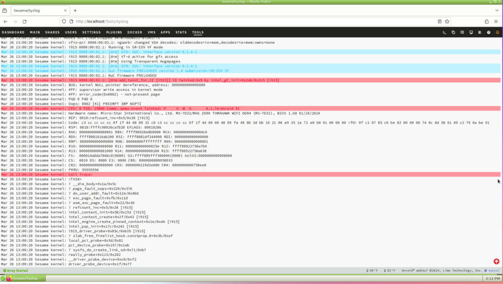
Task: Click the 'Running in SR-IOV VF mode' line
Action: point(250,47)
